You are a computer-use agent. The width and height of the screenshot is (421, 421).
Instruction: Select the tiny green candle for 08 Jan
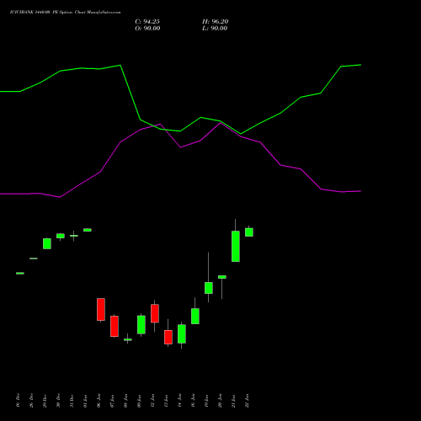pyautogui.click(x=128, y=339)
